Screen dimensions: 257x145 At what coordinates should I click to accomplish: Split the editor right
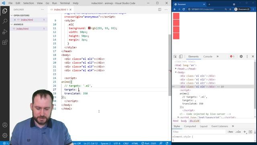coord(160,10)
